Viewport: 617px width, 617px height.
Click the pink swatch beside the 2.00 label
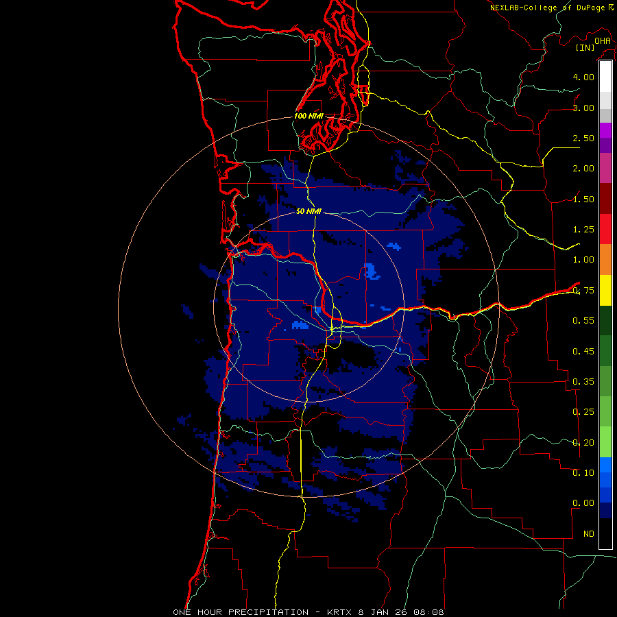605,168
